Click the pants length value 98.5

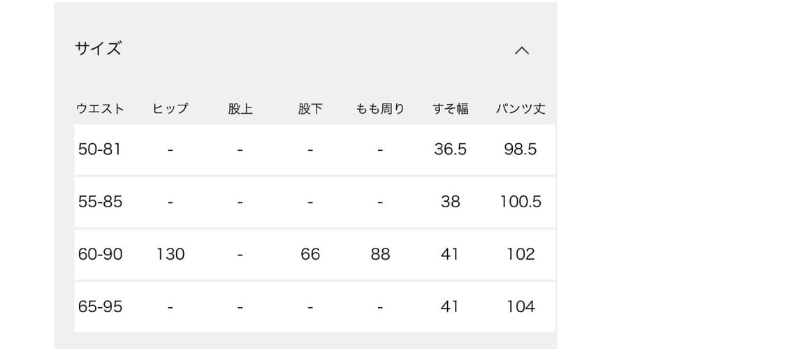click(x=521, y=149)
